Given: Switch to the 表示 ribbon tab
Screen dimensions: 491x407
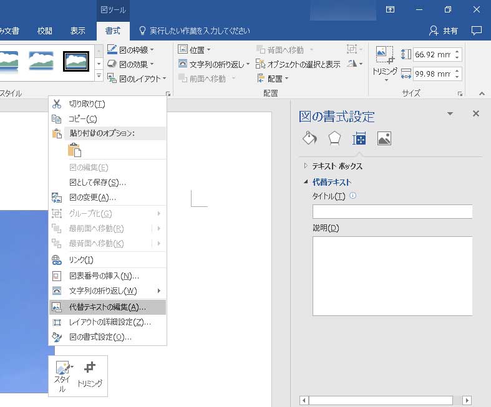Looking at the screenshot, I should [78, 31].
